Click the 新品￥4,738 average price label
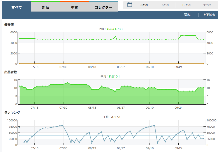This screenshot has width=218, height=152. pyautogui.click(x=114, y=29)
